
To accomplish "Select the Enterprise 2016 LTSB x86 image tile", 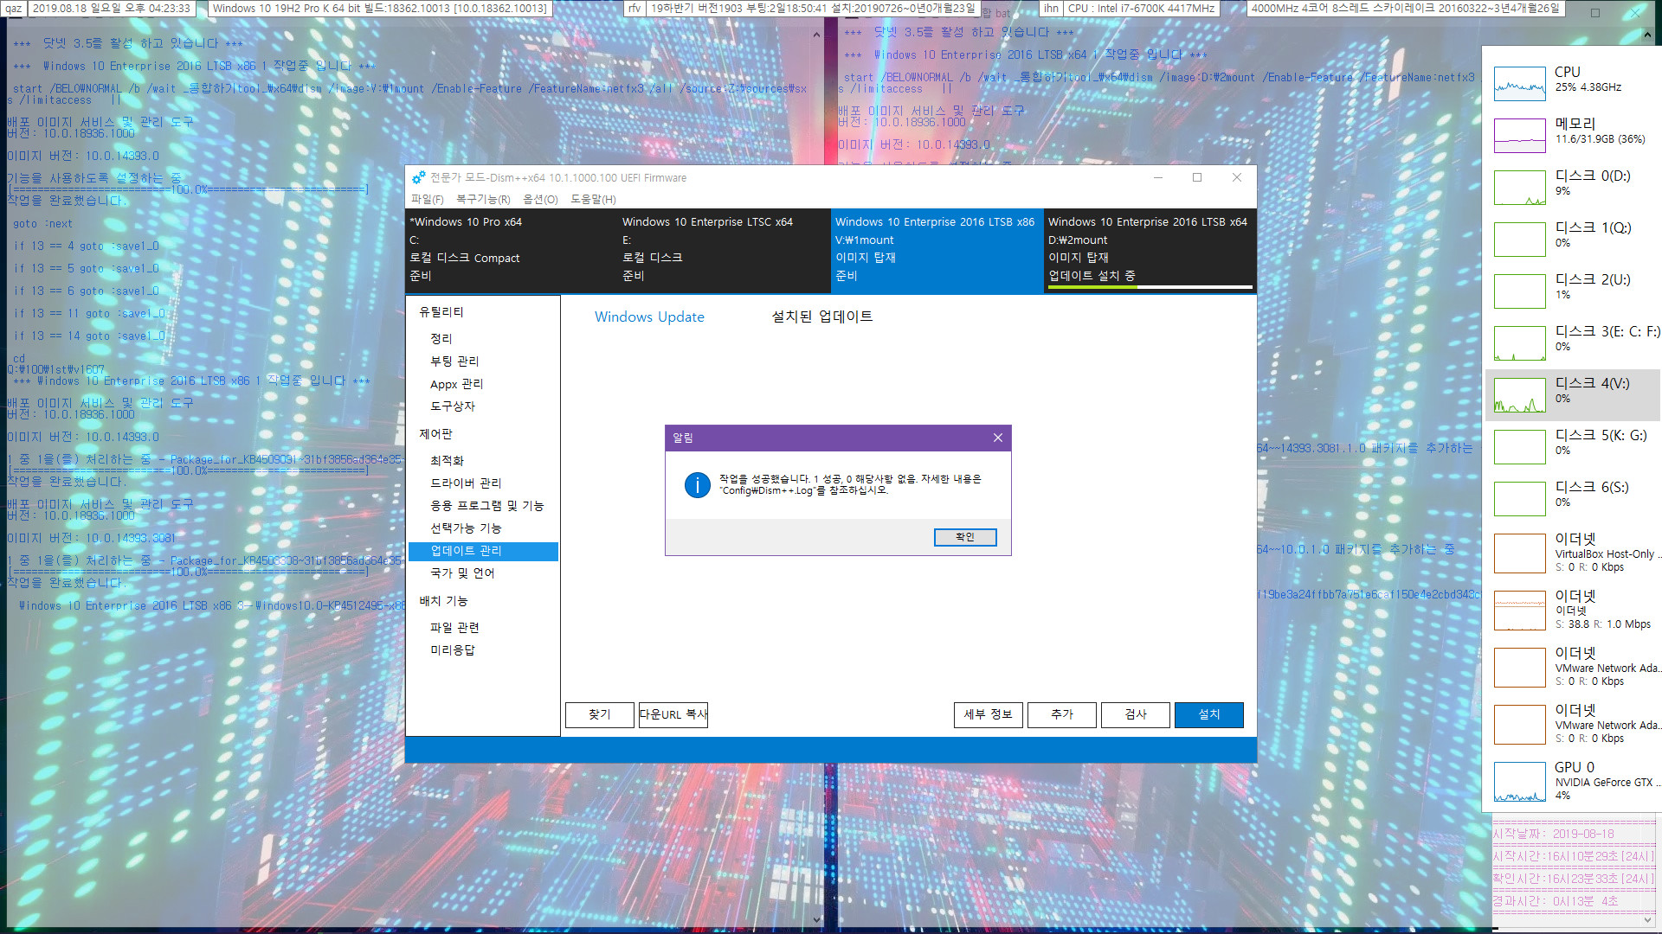I will [937, 250].
